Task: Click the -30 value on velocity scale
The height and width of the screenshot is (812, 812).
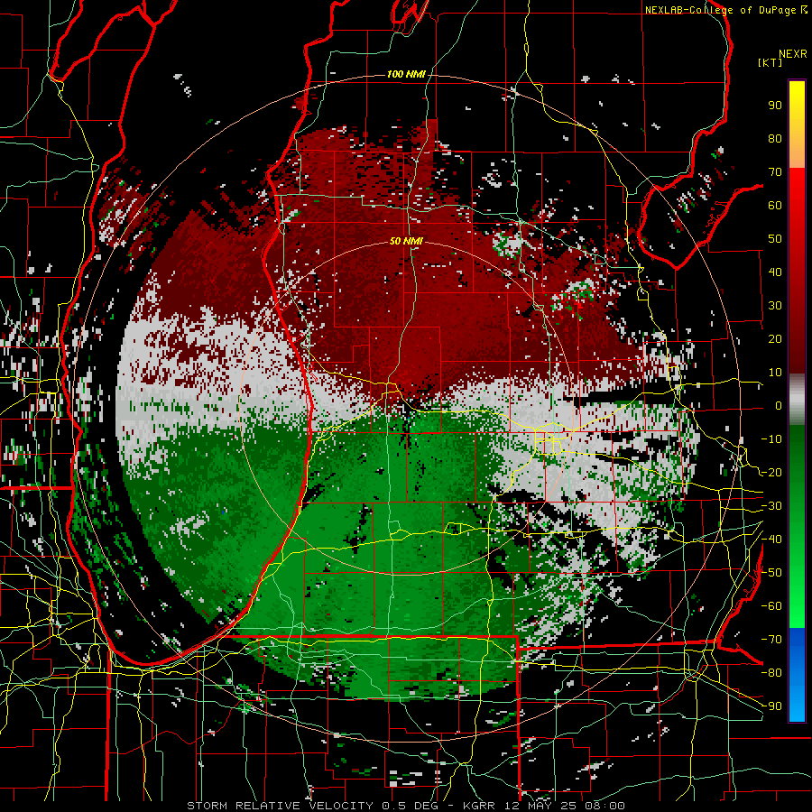Action: click(771, 506)
